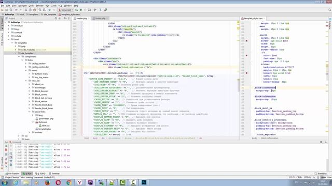Screen dimensions: 332x186
Task: Click the Undo toolbar icon
Action: tap(16, 10)
